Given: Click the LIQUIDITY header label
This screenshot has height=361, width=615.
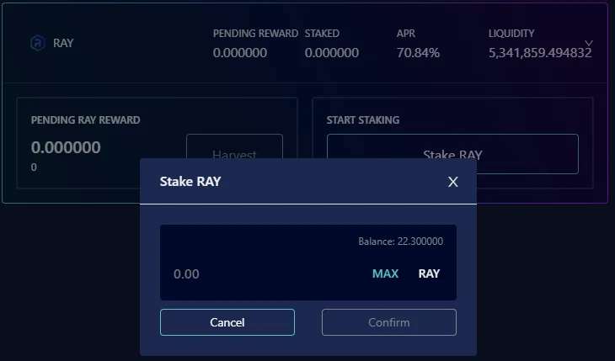Looking at the screenshot, I should pos(511,34).
